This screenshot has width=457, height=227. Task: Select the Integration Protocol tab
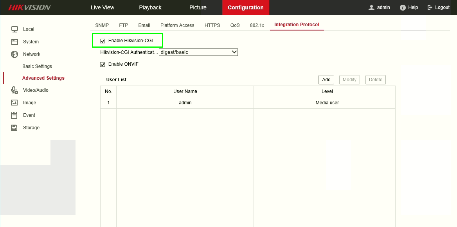tap(297, 25)
